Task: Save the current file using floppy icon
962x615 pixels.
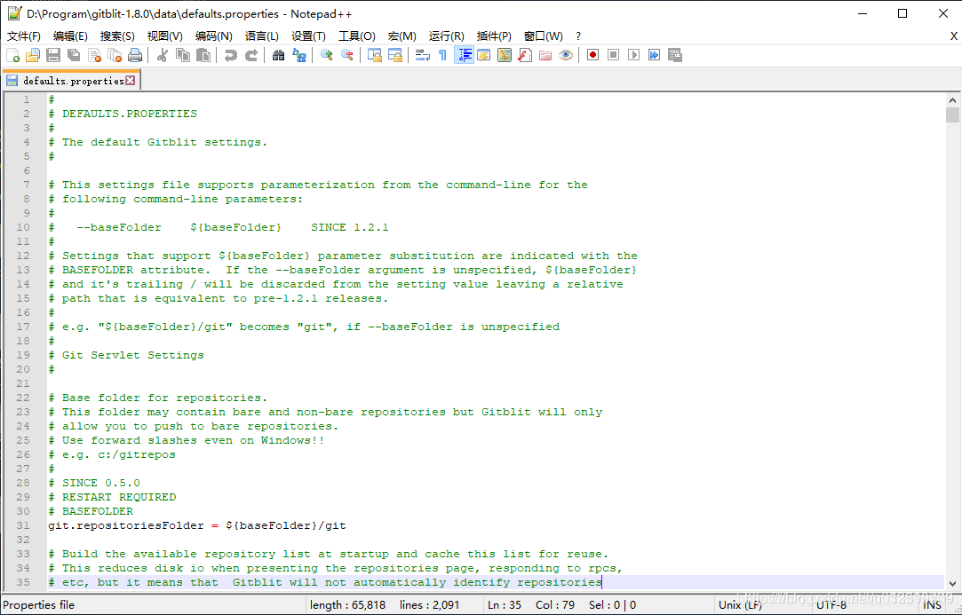Action: point(53,55)
